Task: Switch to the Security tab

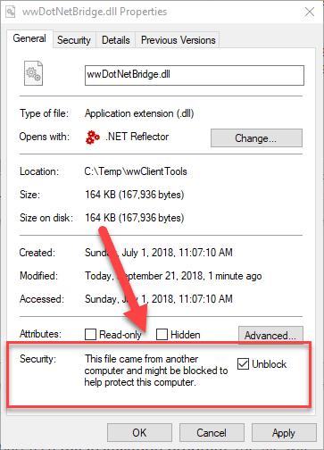Action: [74, 40]
